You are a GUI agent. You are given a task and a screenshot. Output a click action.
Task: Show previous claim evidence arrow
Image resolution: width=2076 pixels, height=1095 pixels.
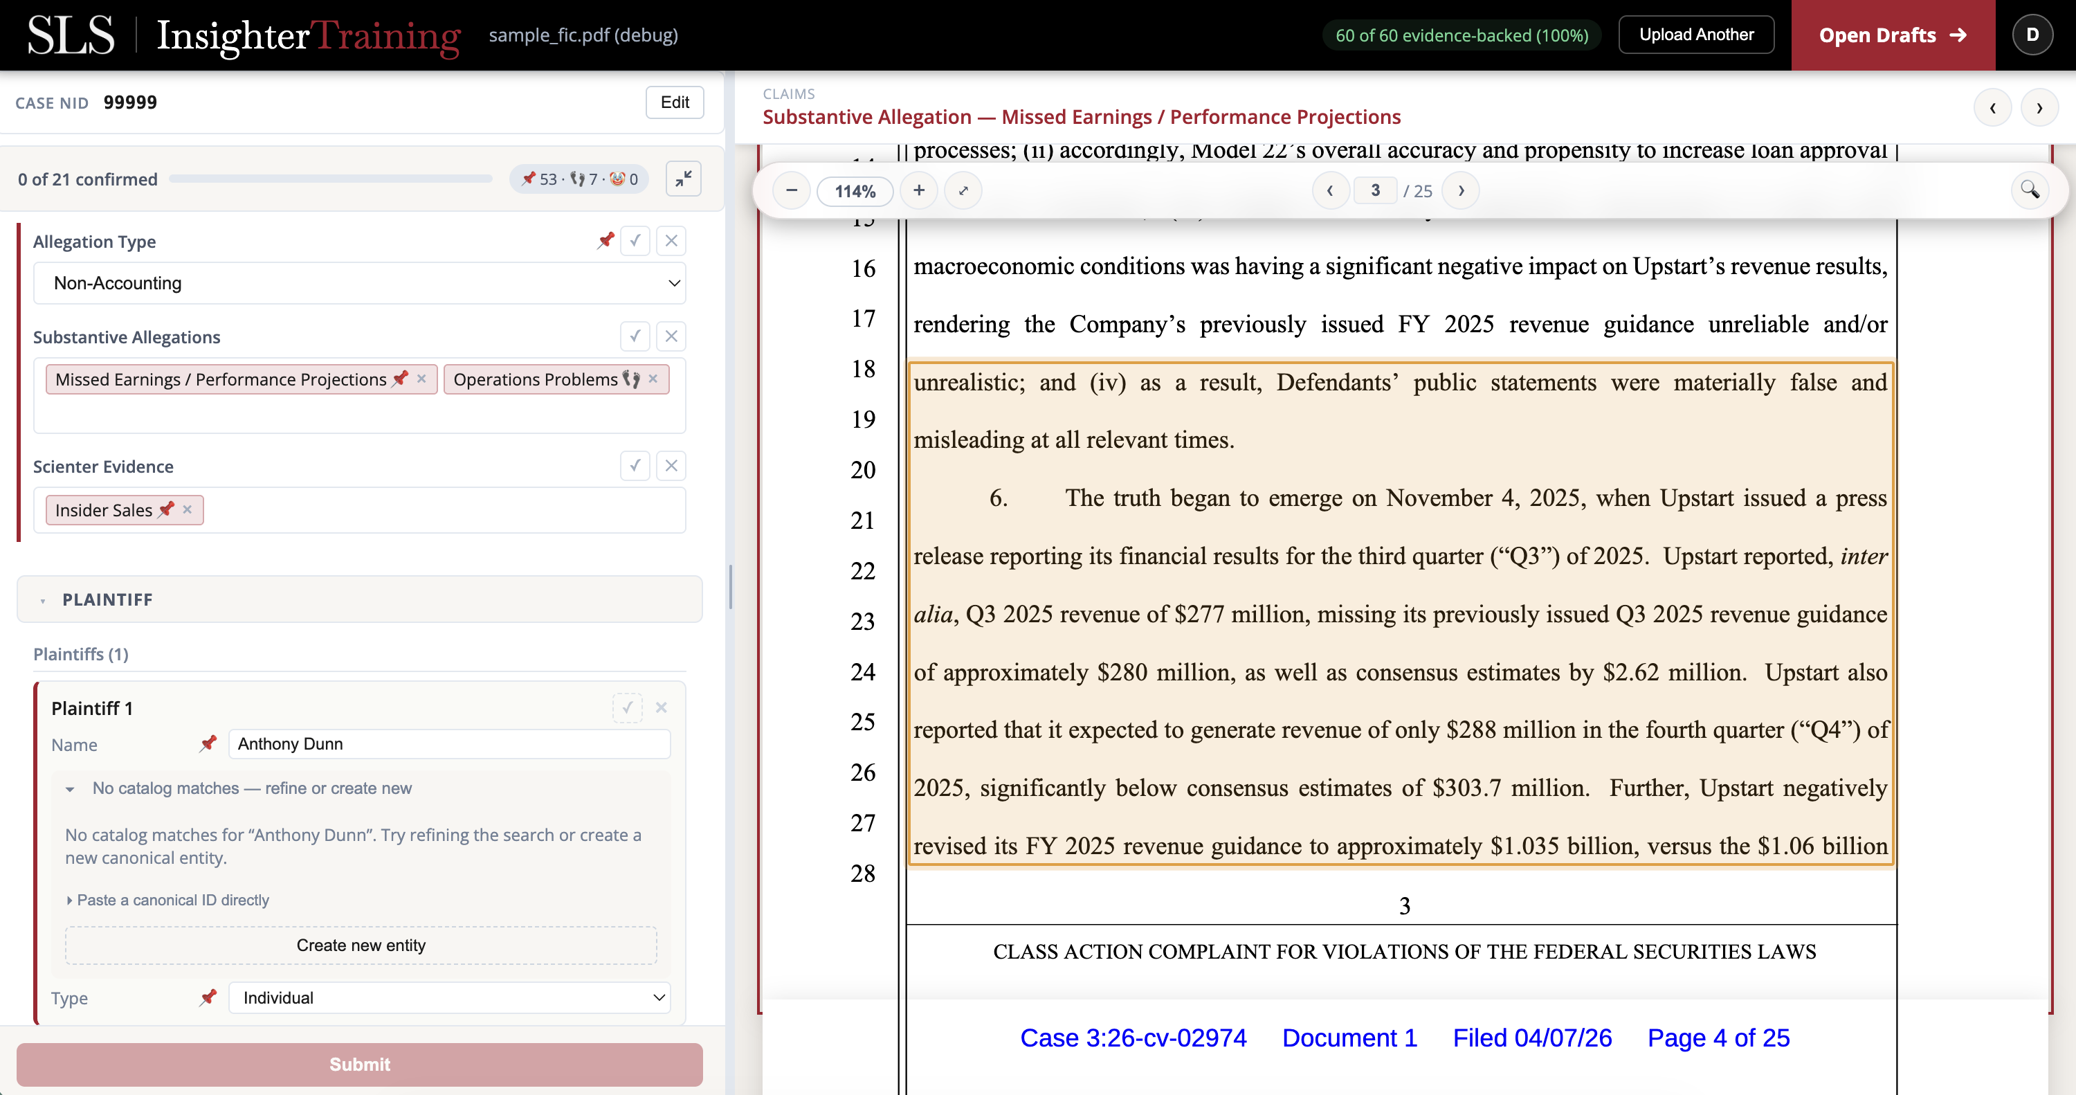[1992, 108]
